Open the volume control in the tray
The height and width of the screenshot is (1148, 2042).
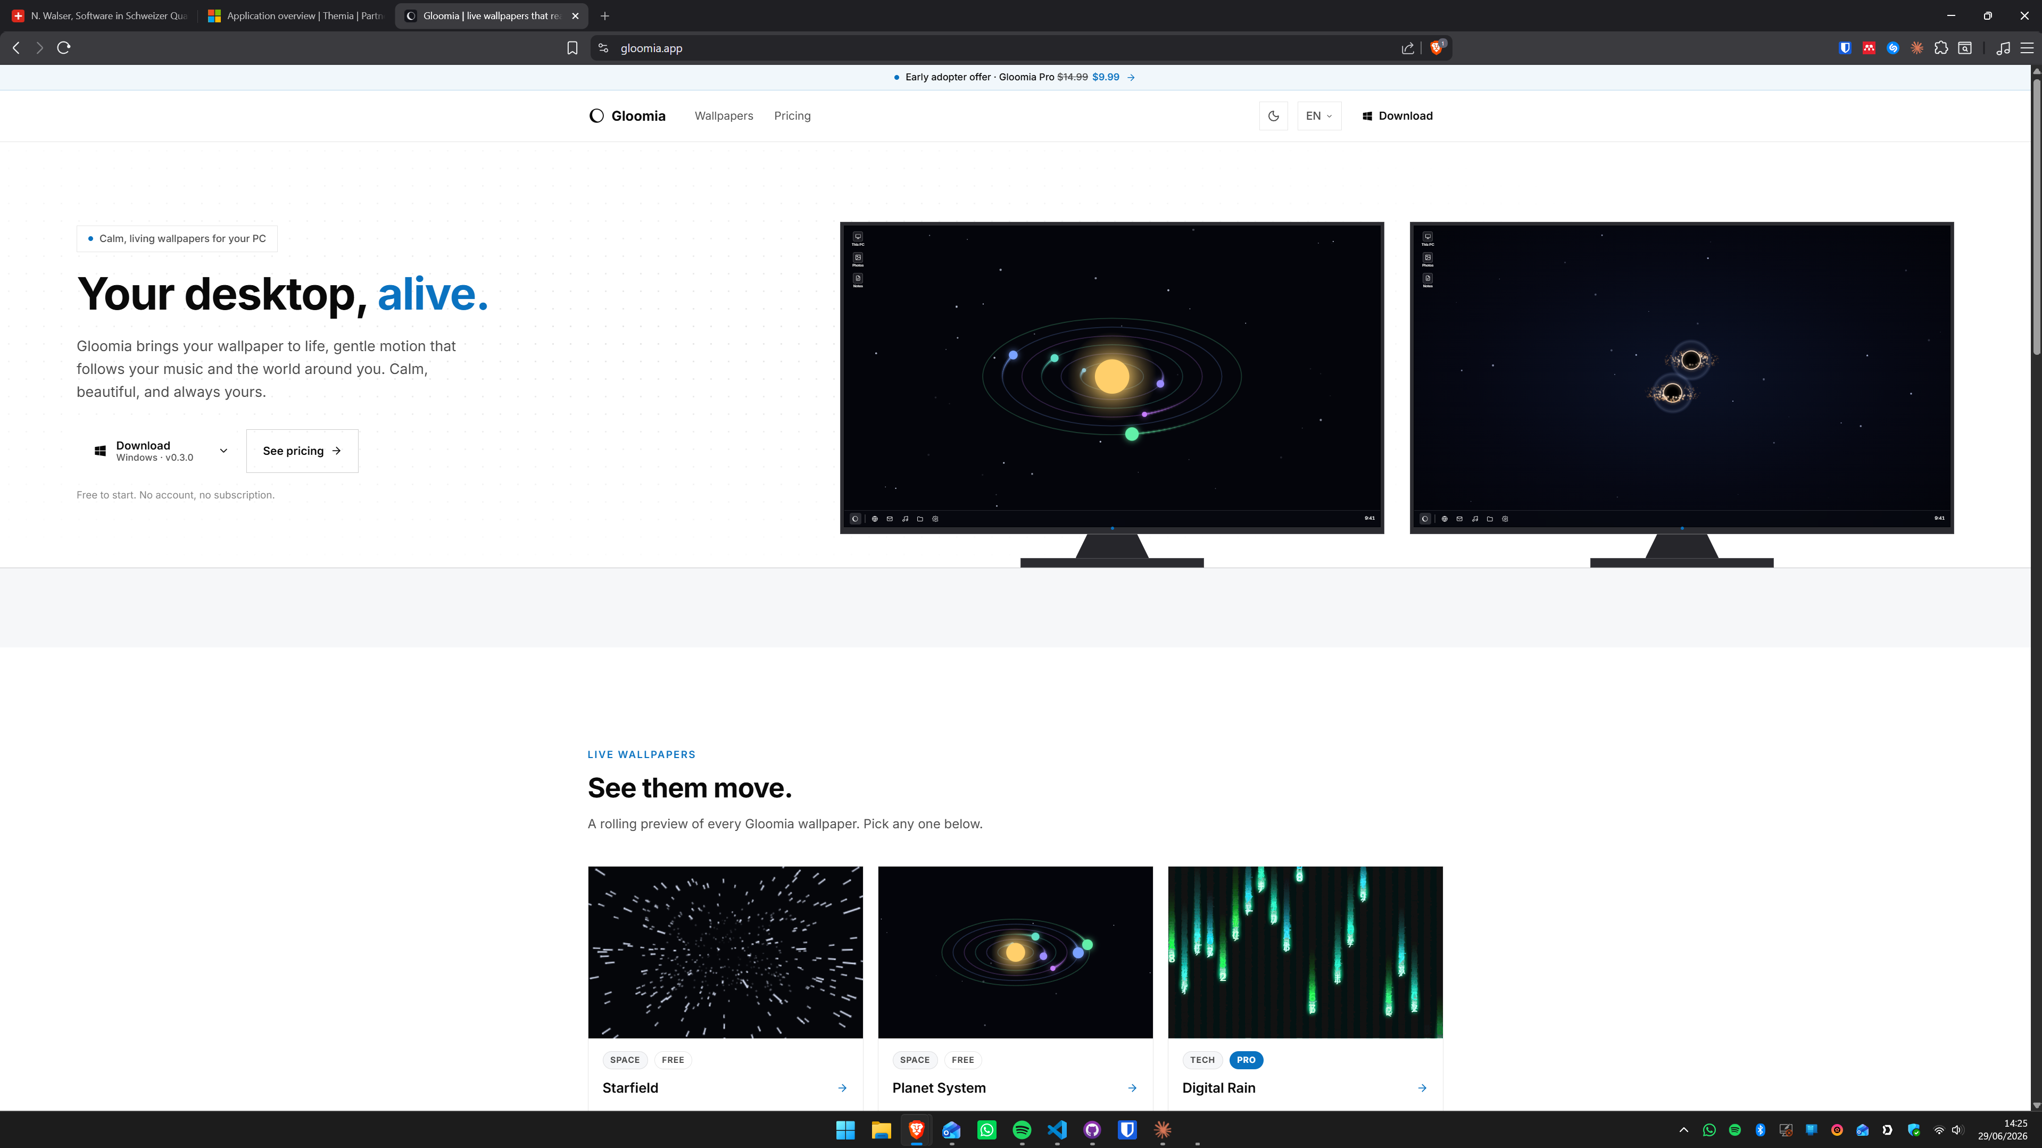coord(1956,1130)
